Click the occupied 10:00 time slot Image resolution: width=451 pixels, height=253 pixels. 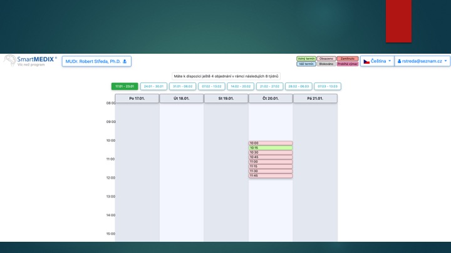point(271,143)
